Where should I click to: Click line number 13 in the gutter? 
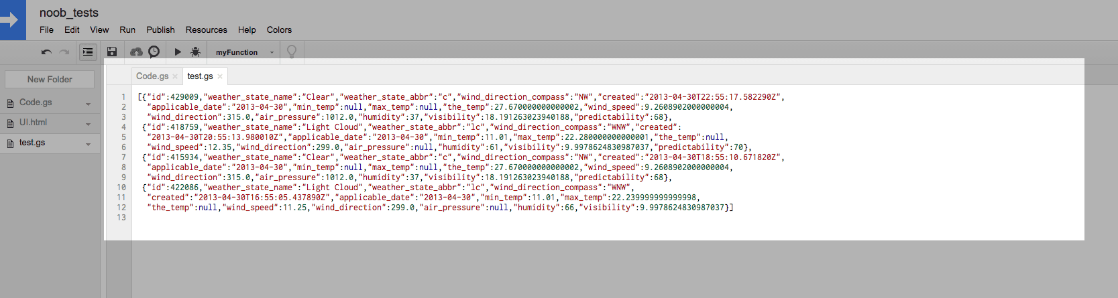click(121, 218)
